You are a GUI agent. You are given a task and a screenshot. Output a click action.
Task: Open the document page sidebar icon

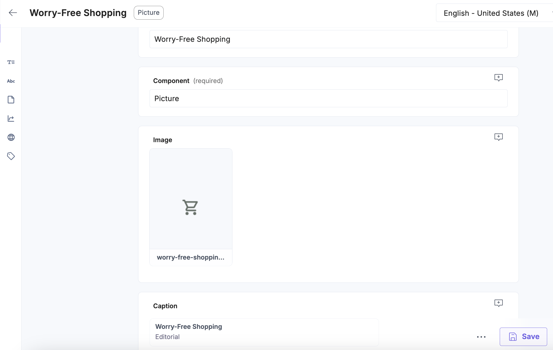click(11, 100)
